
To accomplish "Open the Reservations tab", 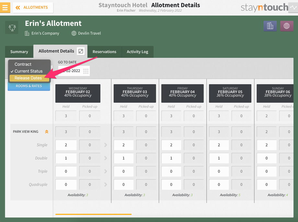I will pos(104,52).
